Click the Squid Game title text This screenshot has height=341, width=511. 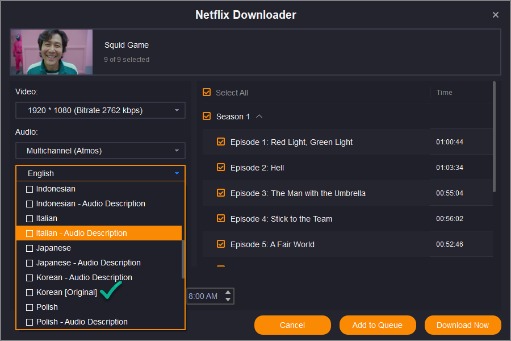127,45
